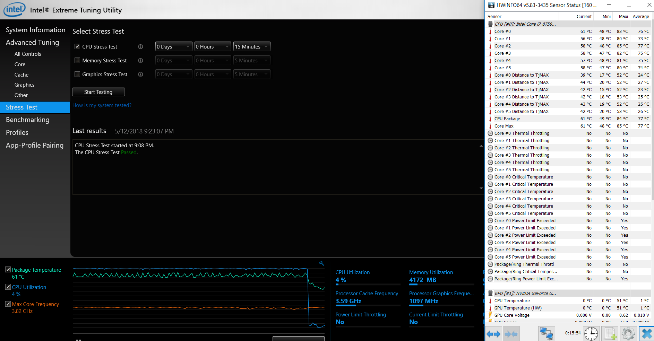Open 'How is my system tested?' link
Viewport: 654px width, 341px height.
102,105
